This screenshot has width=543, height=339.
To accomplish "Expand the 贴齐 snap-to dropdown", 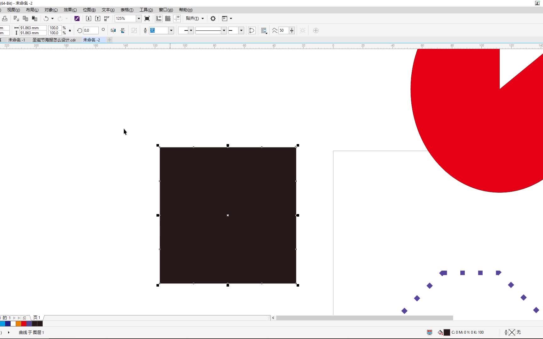I will (202, 19).
